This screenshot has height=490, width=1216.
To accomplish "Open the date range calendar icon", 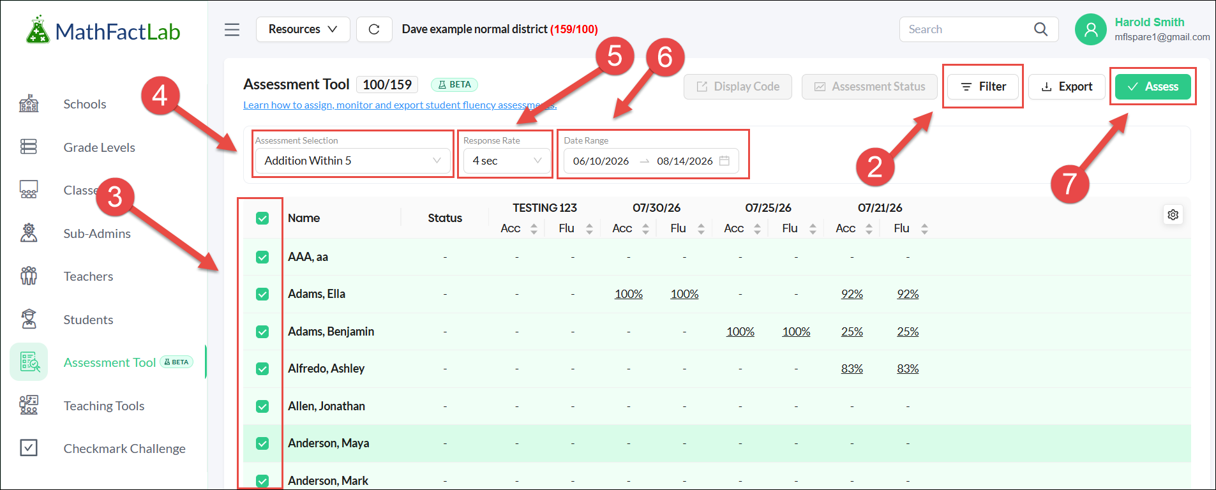I will [x=724, y=161].
